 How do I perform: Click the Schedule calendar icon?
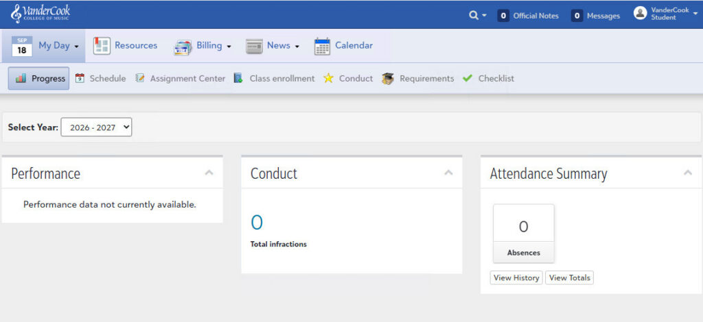click(80, 78)
